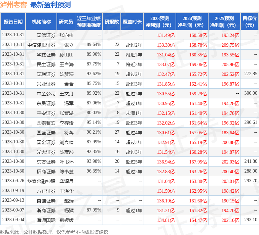Click analyst name 龚源月

pos(66,181)
